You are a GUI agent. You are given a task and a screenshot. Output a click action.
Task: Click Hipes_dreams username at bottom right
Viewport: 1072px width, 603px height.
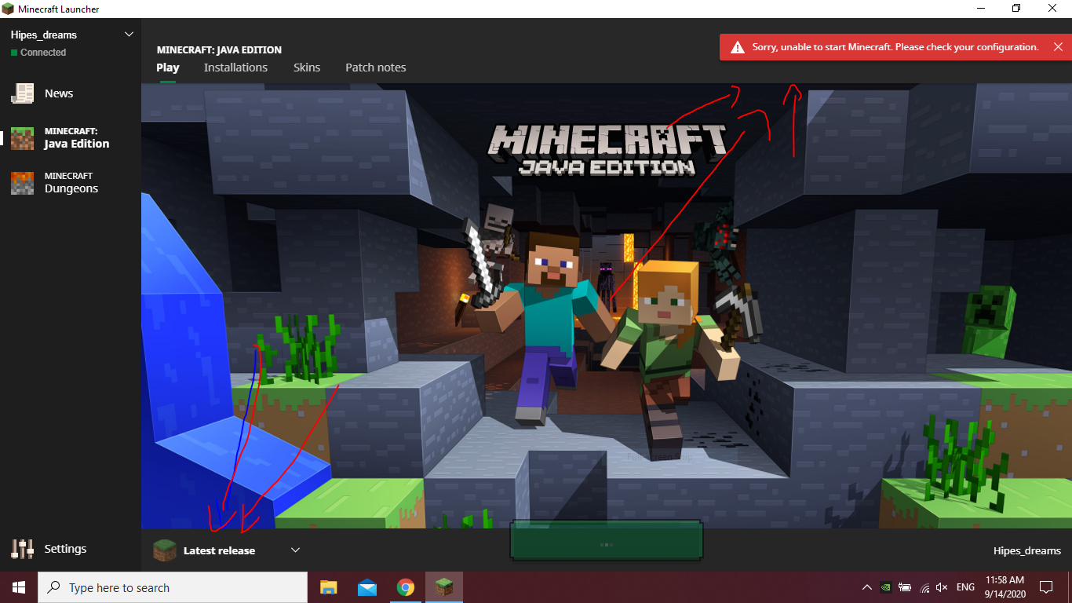tap(1027, 551)
